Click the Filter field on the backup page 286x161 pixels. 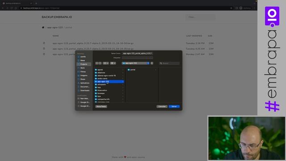(200, 17)
